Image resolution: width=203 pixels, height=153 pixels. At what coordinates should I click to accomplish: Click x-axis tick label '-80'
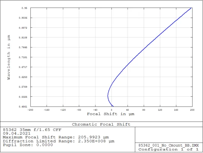[x=79, y=110]
